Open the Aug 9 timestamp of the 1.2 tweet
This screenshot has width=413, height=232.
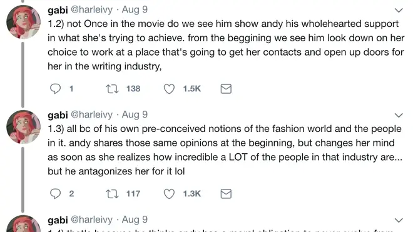135,9
